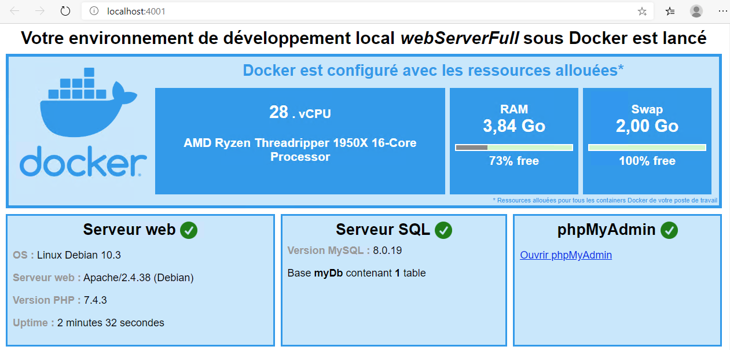The height and width of the screenshot is (350, 730).
Task: Click the Ressources allouées footnote text
Action: click(605, 200)
